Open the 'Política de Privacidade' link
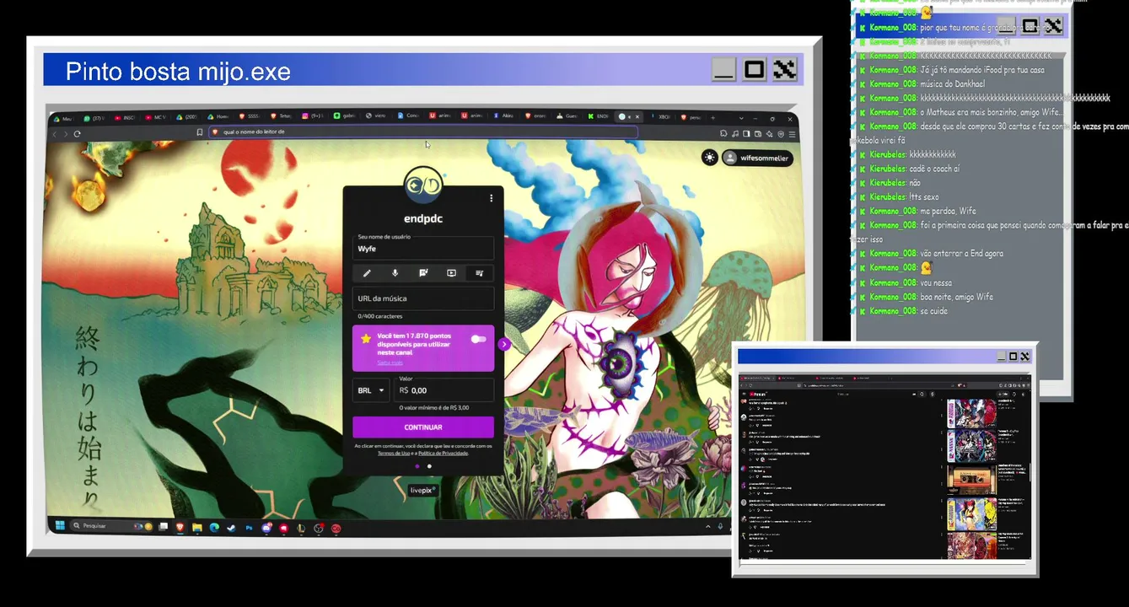1129x607 pixels. (444, 453)
